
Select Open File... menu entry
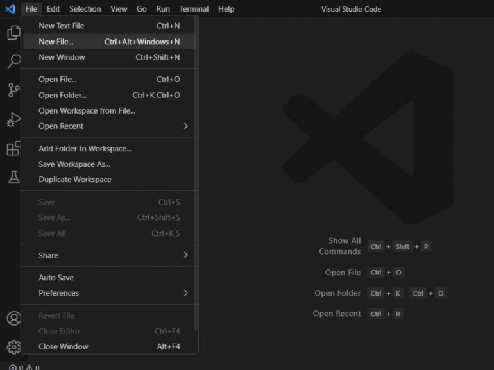pos(109,80)
